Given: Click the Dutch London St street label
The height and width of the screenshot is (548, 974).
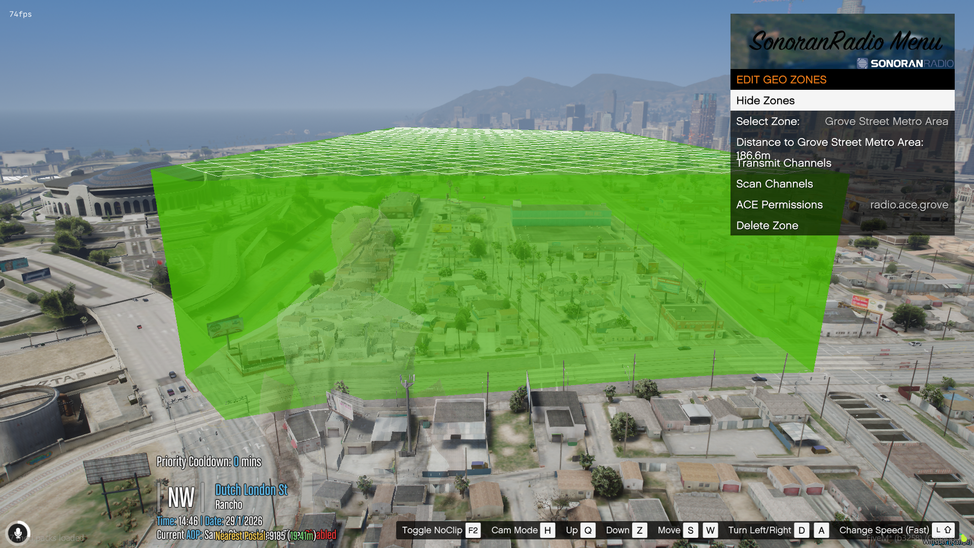Looking at the screenshot, I should point(251,490).
